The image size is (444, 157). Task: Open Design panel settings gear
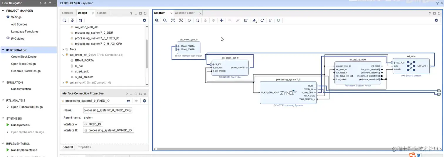click(144, 20)
